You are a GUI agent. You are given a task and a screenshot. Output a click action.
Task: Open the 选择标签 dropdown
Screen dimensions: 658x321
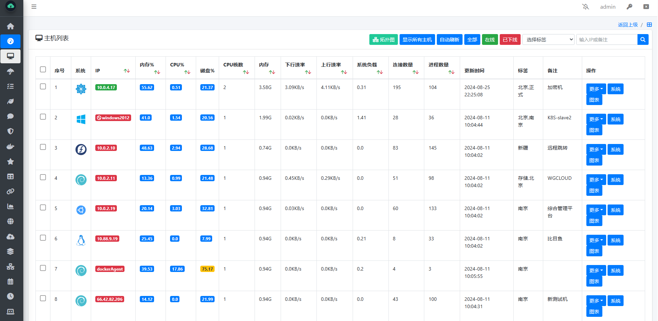tap(548, 40)
